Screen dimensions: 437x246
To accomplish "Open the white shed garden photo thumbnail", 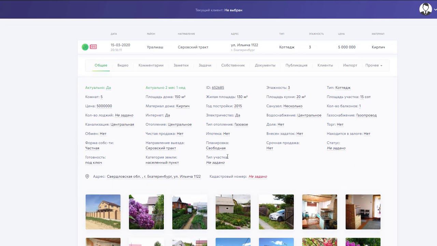I will (x=233, y=212).
